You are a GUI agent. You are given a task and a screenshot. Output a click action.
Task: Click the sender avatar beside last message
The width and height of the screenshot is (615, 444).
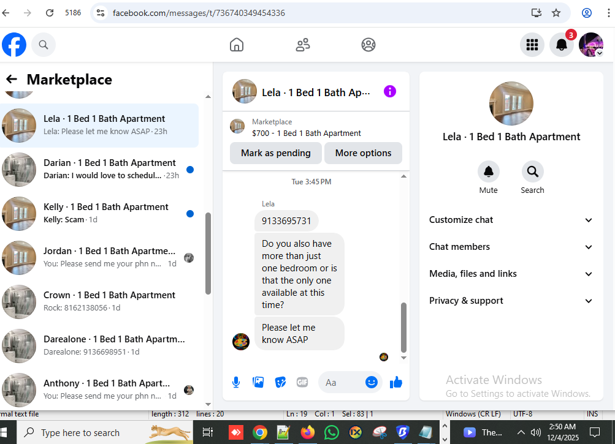[x=241, y=341]
